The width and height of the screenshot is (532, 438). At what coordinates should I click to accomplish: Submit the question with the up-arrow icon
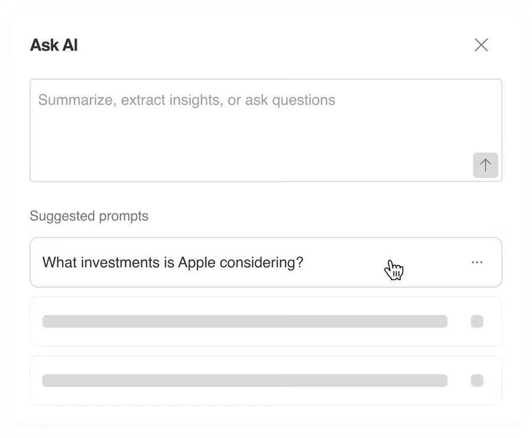485,166
